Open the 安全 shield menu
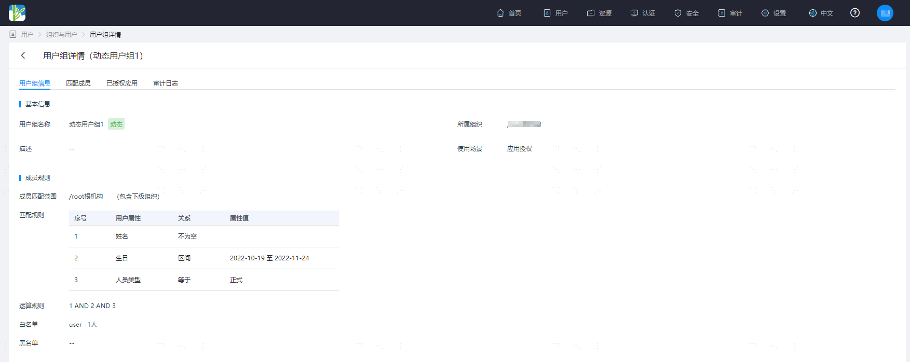This screenshot has height=362, width=910. pos(686,13)
